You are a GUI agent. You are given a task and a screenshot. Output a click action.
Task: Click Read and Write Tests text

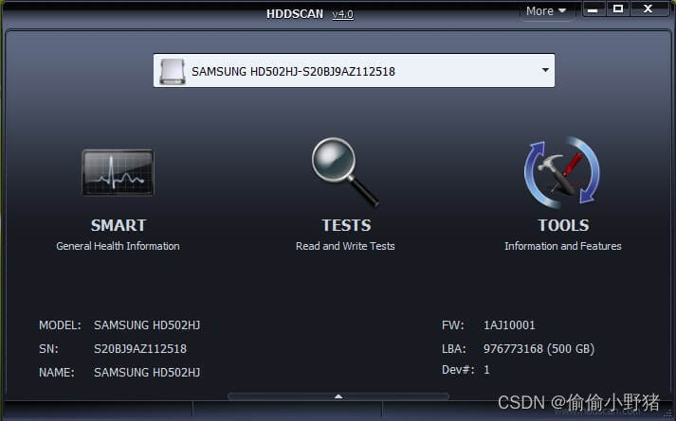coord(345,246)
